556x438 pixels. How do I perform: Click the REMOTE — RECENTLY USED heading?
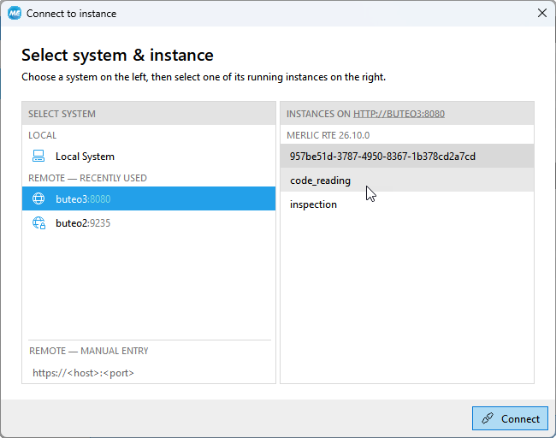[87, 178]
